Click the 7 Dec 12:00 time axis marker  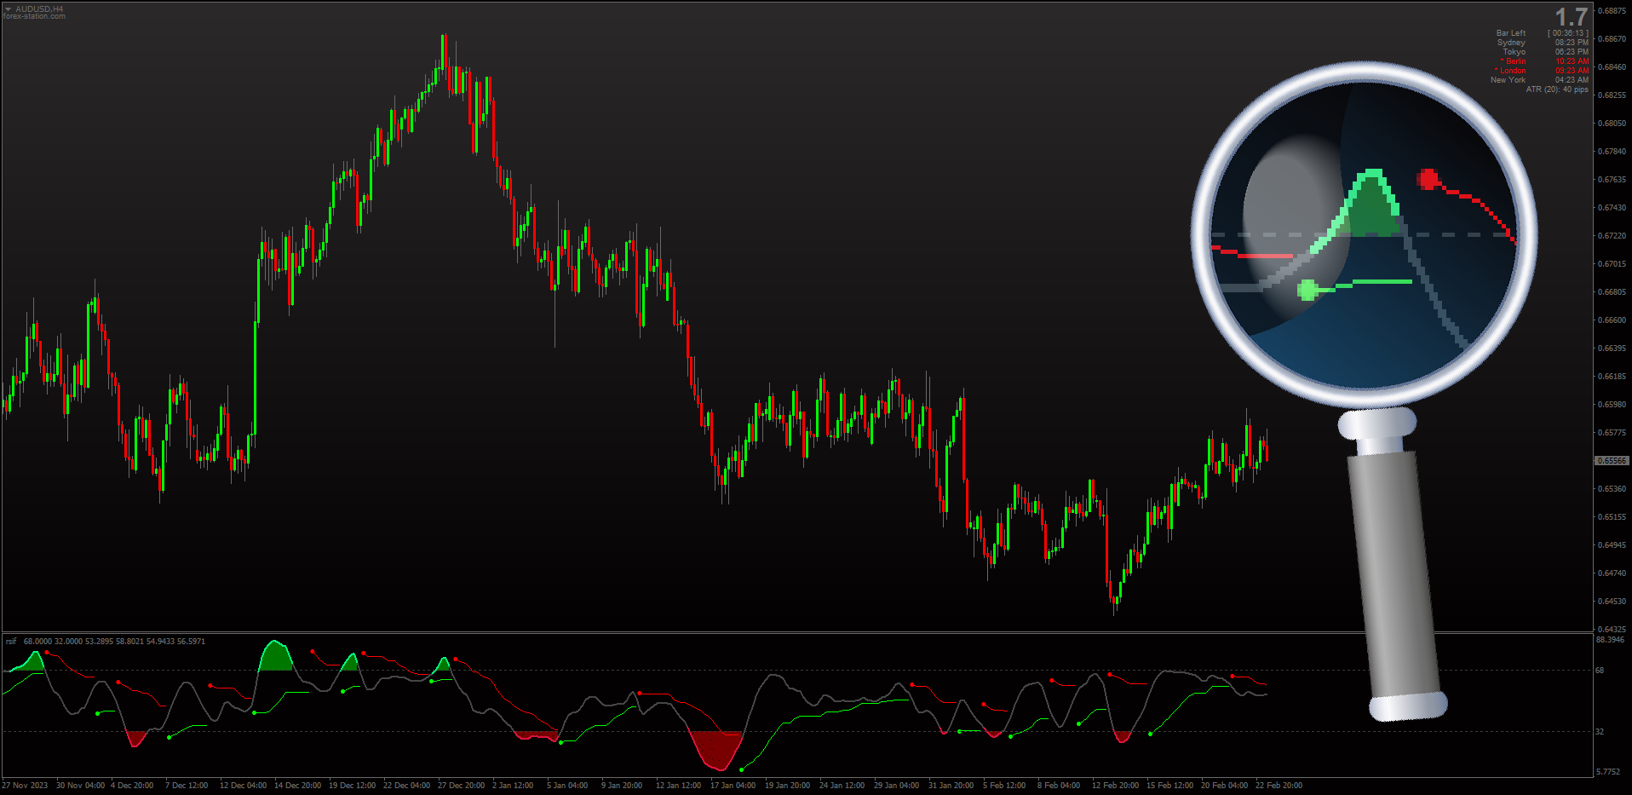187,786
